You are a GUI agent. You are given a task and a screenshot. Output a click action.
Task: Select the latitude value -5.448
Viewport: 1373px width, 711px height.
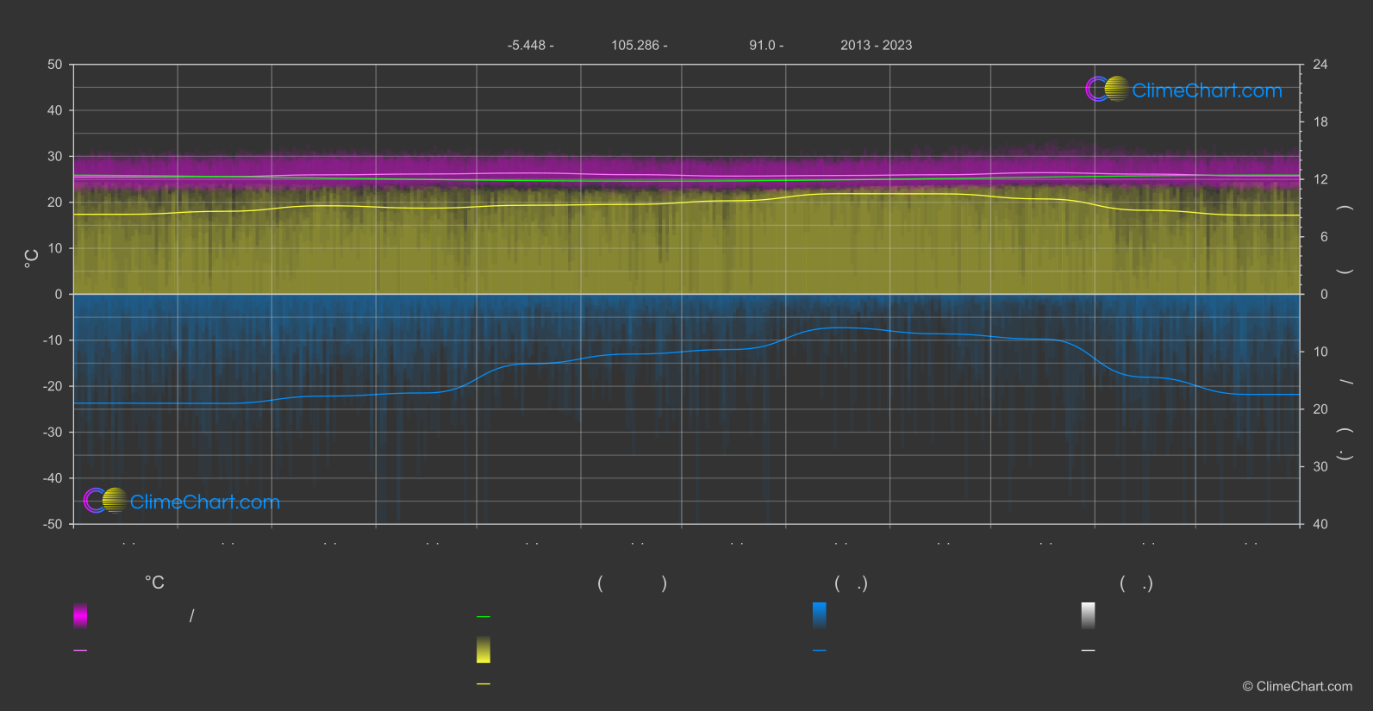(527, 45)
